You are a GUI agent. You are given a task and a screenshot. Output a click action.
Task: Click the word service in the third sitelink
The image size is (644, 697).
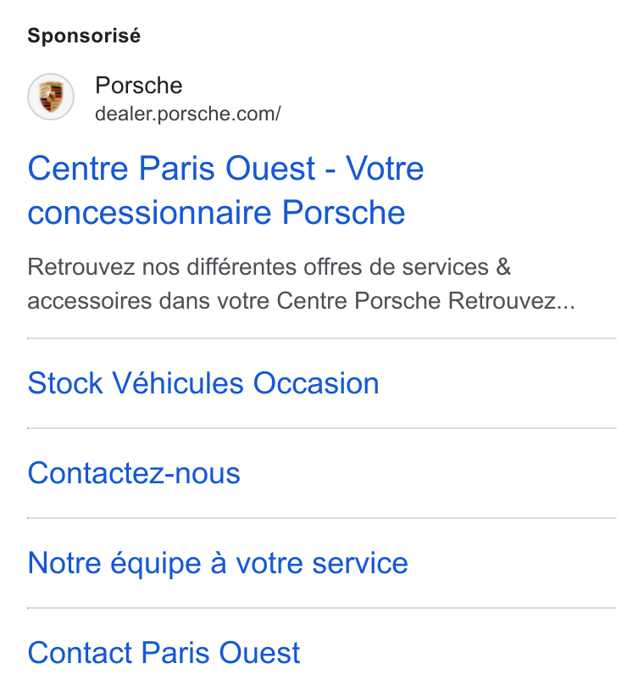tap(360, 564)
